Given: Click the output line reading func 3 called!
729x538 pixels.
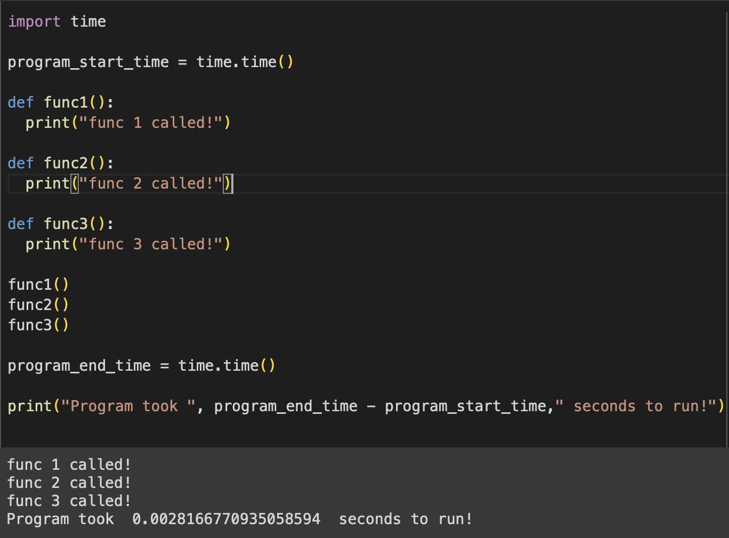Looking at the screenshot, I should point(69,501).
